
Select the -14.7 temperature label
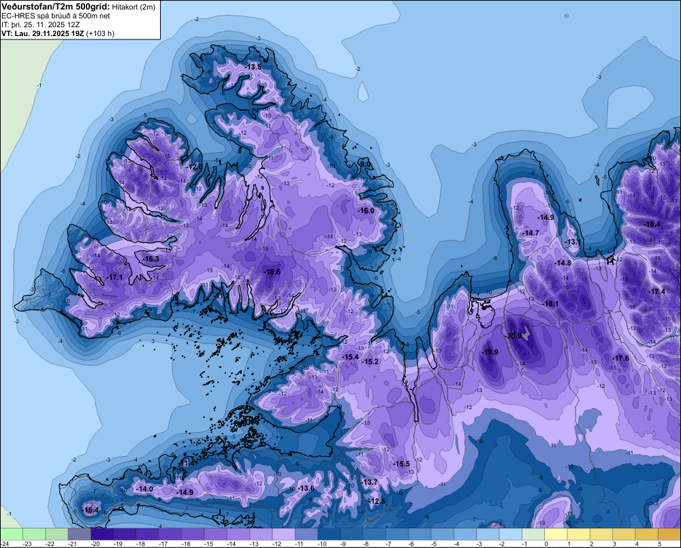(530, 233)
